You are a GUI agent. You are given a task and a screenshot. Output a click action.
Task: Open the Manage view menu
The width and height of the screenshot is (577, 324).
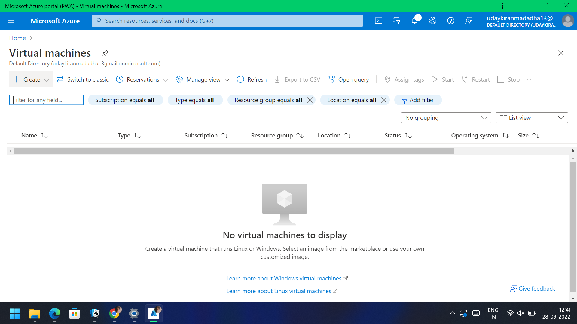(x=202, y=79)
